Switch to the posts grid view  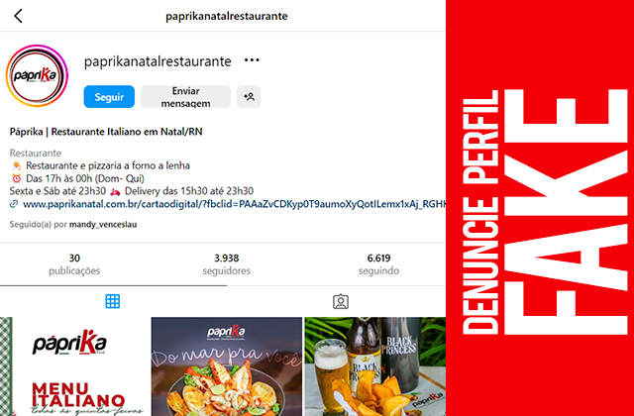click(112, 301)
